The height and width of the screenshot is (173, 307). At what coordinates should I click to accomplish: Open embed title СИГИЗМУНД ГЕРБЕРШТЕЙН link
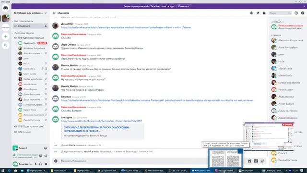click(x=96, y=129)
